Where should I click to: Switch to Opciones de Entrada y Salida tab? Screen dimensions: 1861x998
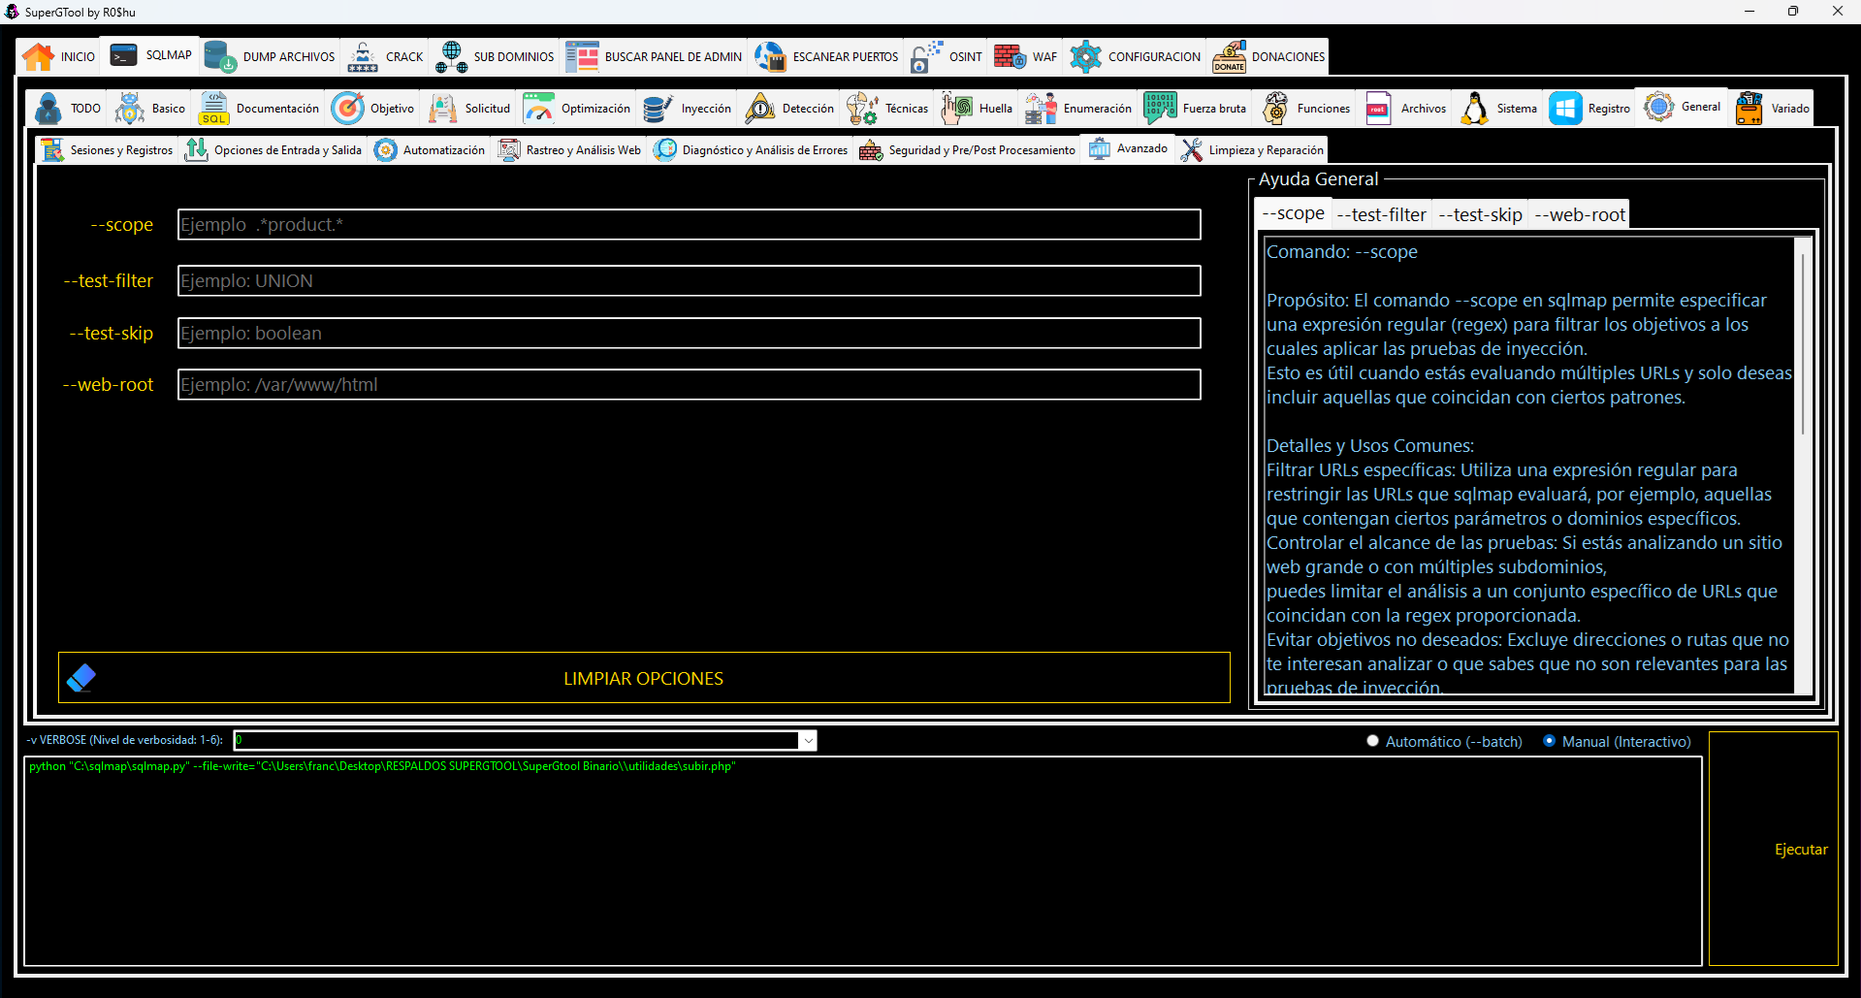tap(273, 150)
